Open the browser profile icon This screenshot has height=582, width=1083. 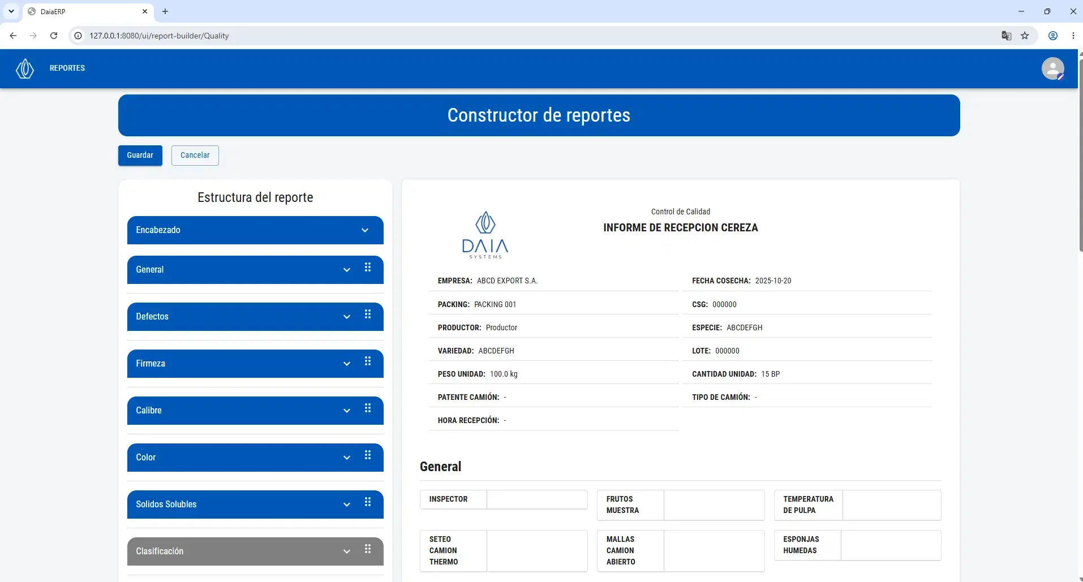1053,36
